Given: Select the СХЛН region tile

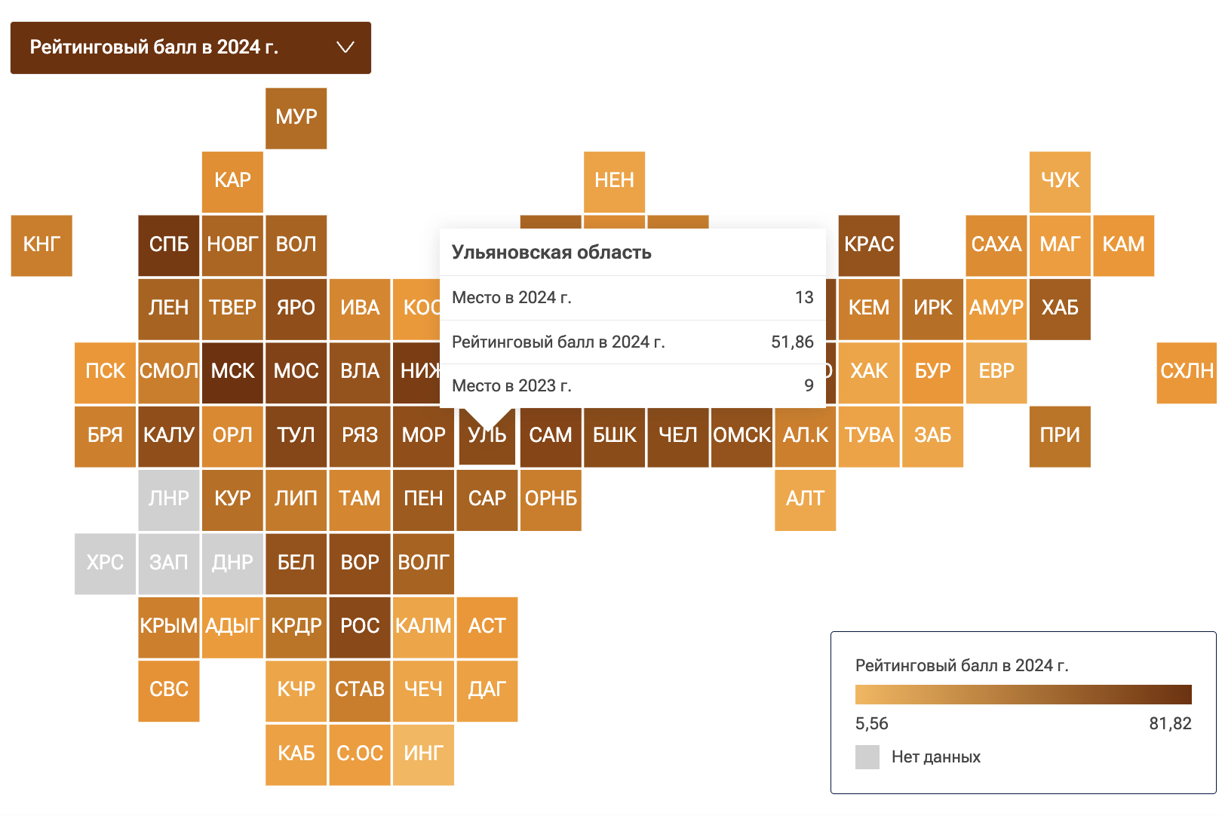Looking at the screenshot, I should [x=1187, y=372].
